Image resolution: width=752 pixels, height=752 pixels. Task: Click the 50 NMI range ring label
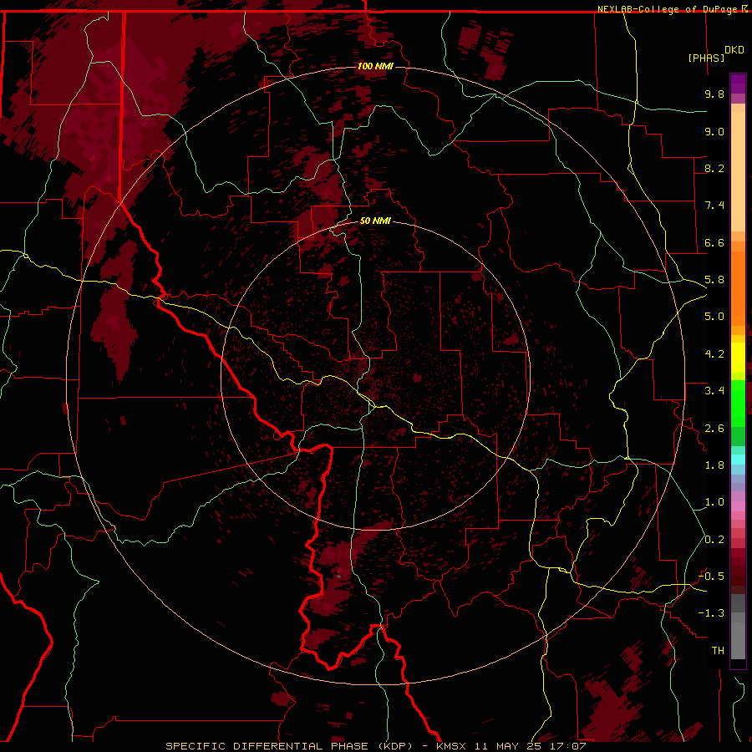tap(375, 221)
